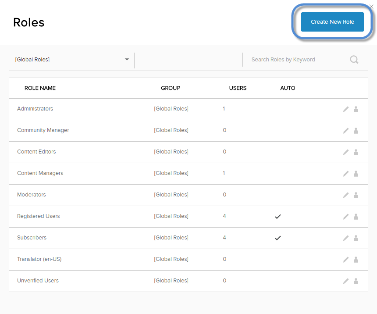This screenshot has width=377, height=314.
Task: Open the Global Roles group dropdown
Action: coord(72,60)
